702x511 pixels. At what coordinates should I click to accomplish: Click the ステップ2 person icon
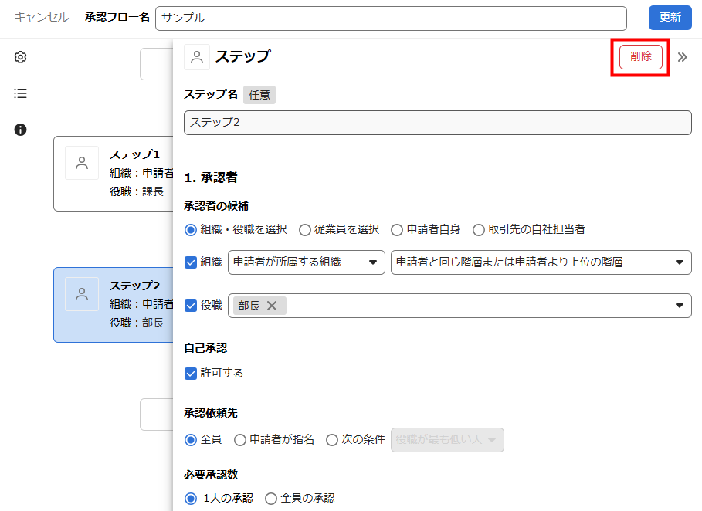[82, 294]
